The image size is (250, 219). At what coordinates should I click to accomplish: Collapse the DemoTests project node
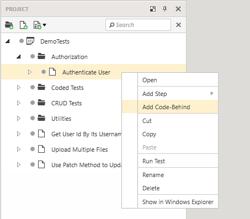8,41
